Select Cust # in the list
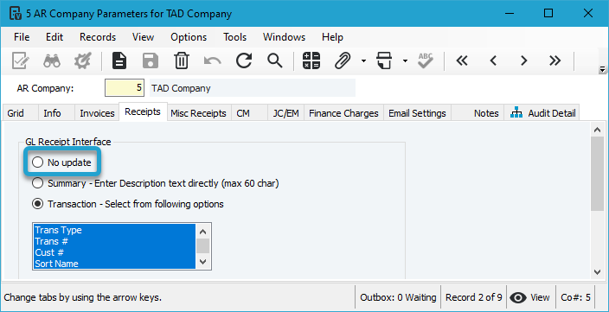Screen dimensions: 609x312 click(114, 252)
